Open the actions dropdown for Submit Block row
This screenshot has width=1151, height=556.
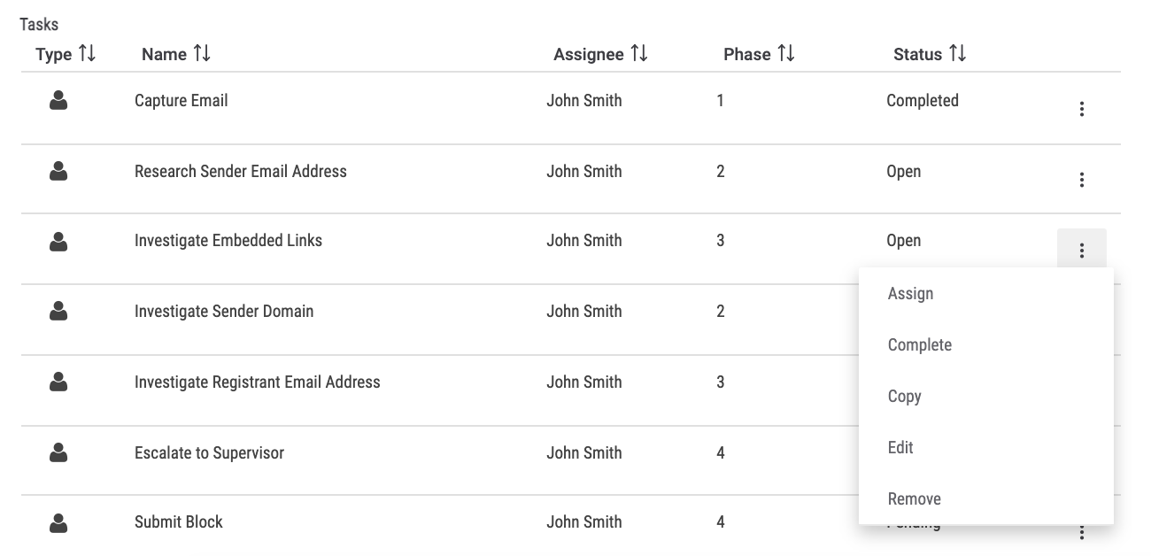click(x=1081, y=530)
